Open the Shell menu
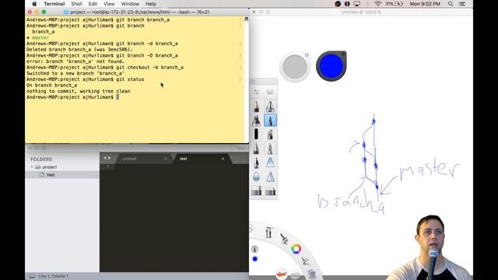Screen dimensions: 498x280 (x=76, y=4)
